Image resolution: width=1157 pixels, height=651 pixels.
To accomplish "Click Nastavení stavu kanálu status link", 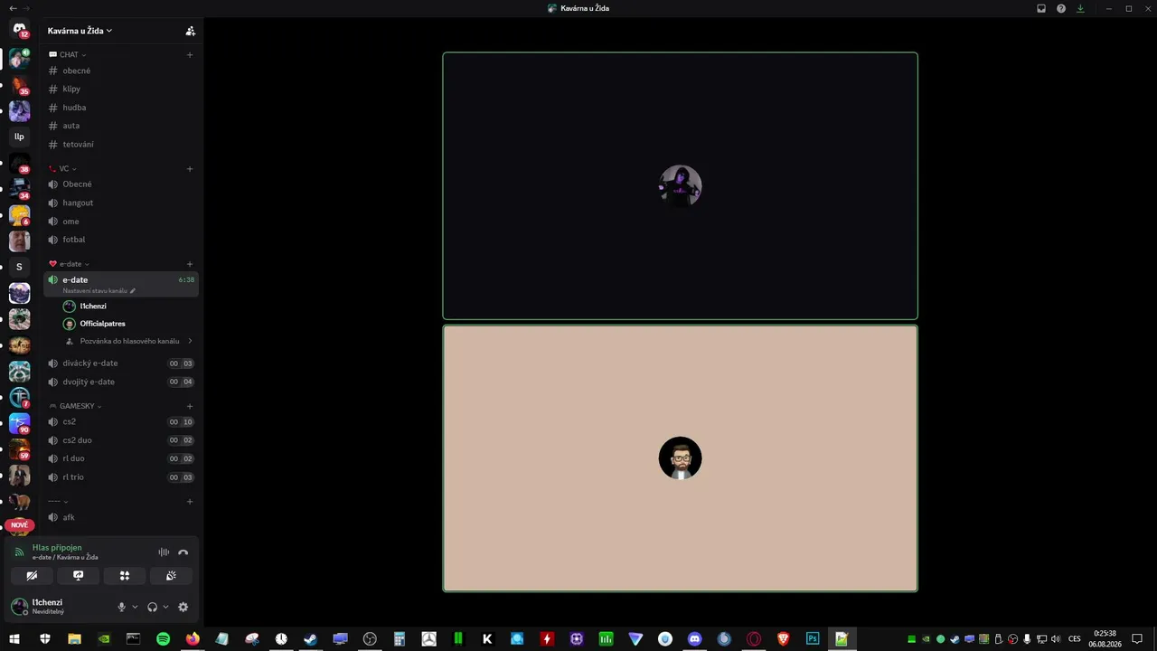I will 99,291.
